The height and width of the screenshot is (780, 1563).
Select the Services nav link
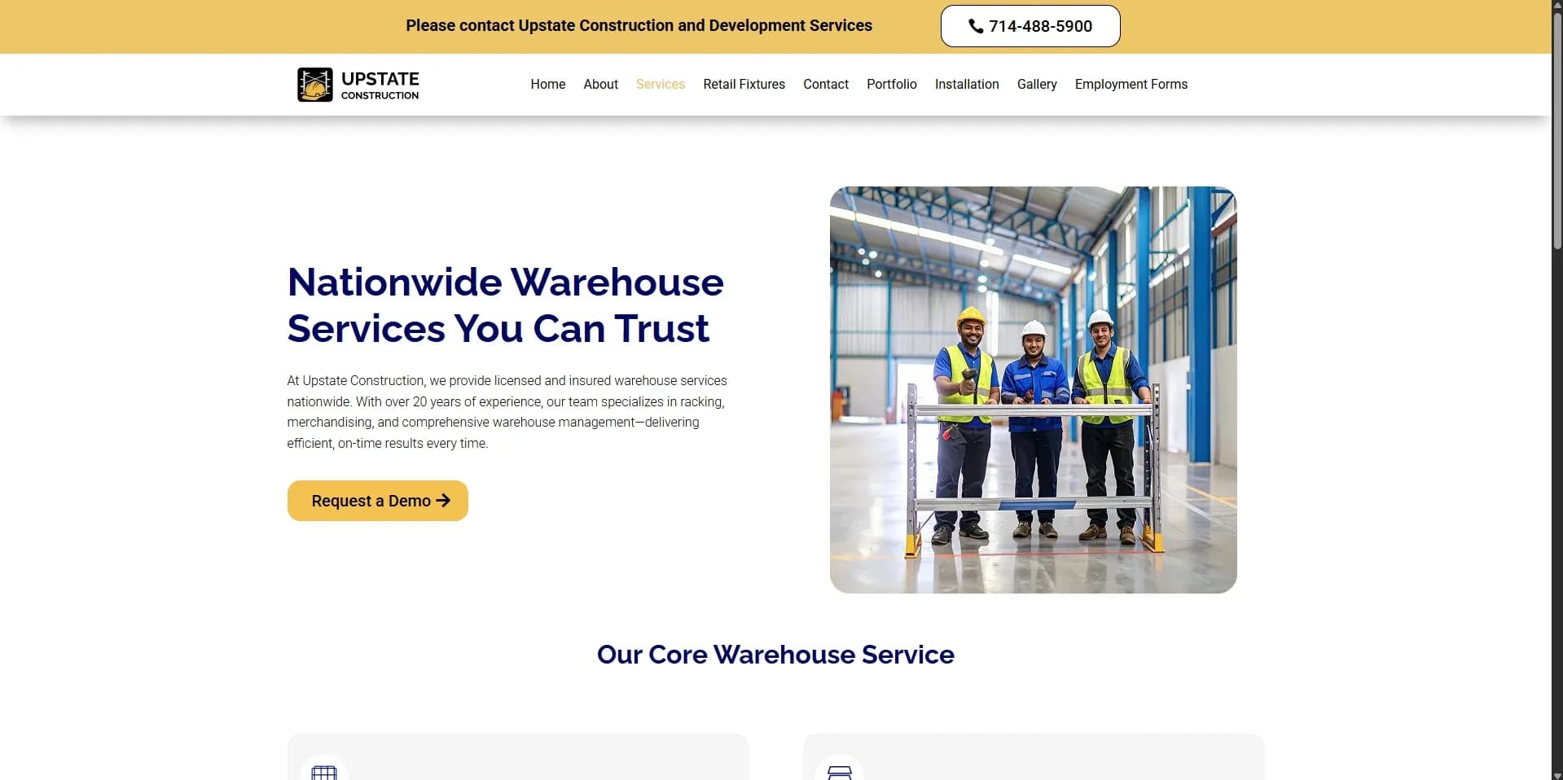(x=660, y=84)
